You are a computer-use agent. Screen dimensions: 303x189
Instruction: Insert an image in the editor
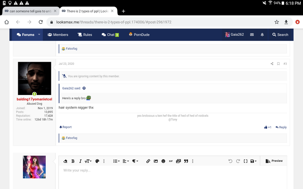(x=155, y=161)
